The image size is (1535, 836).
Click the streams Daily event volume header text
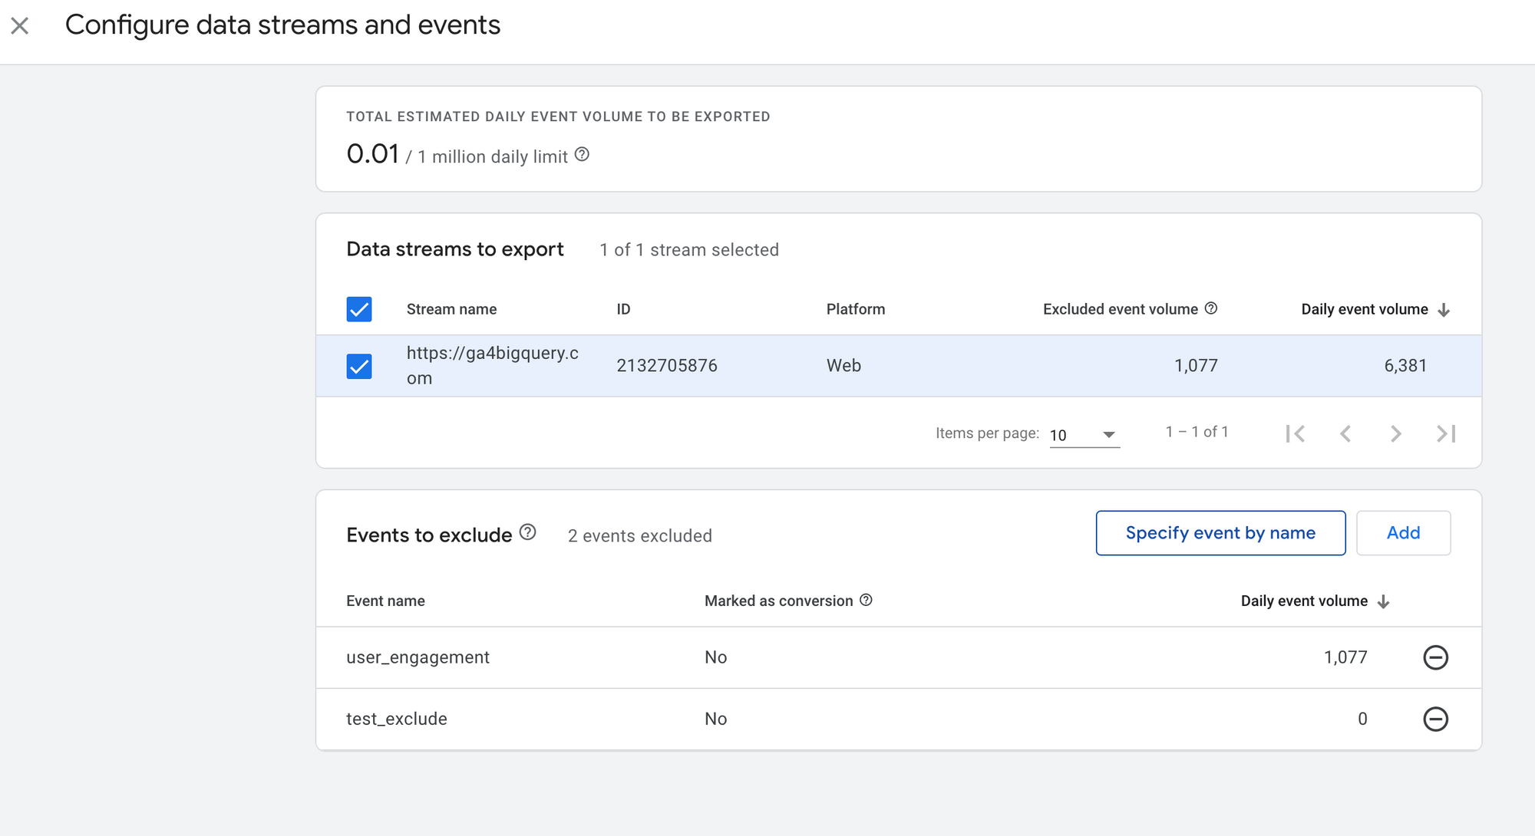(x=1364, y=309)
